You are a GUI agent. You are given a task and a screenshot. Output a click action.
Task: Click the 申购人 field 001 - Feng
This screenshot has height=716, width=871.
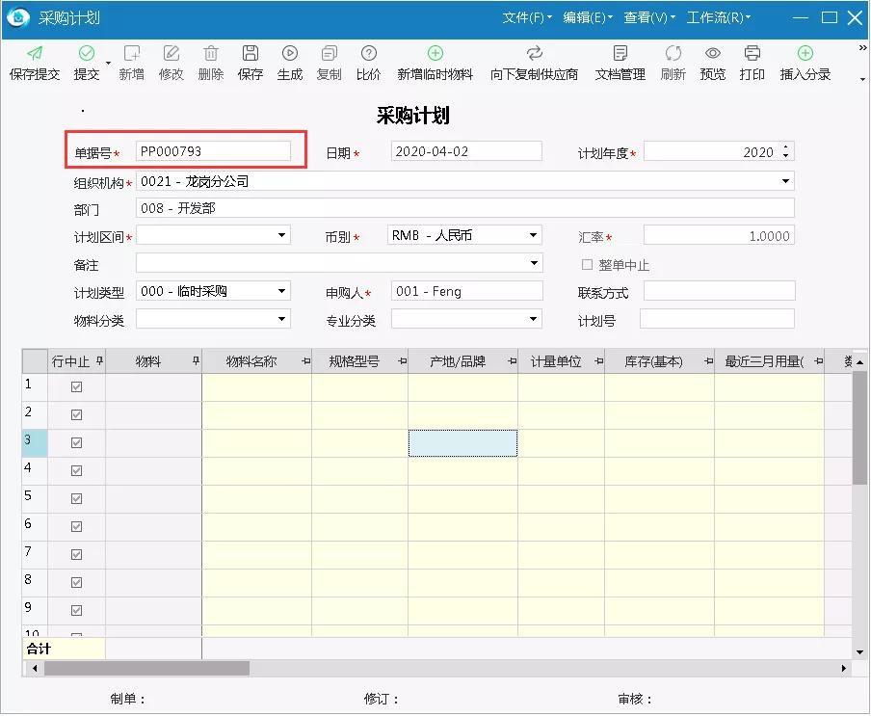[x=466, y=291]
